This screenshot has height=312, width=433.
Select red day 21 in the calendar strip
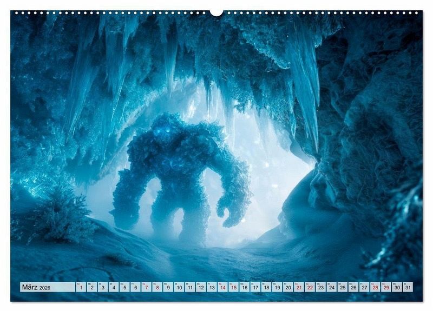pos(299,287)
